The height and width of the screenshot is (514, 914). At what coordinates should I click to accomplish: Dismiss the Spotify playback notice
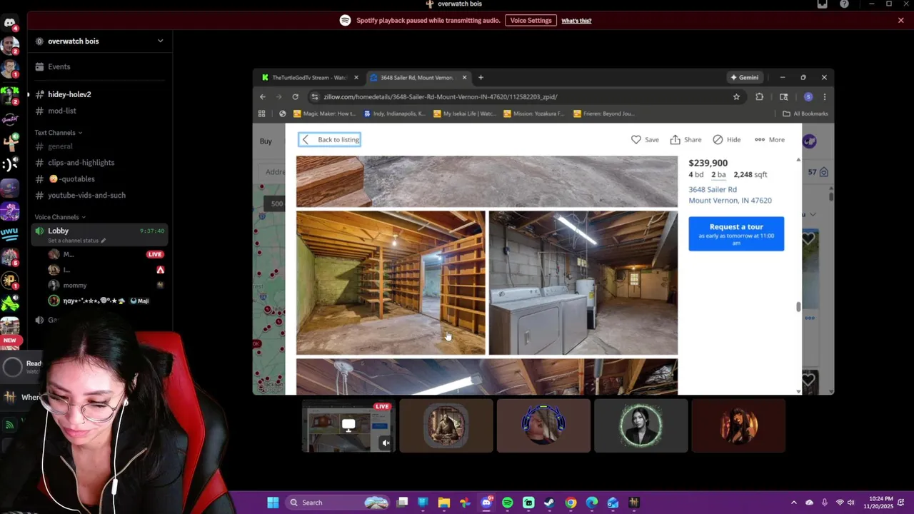point(901,21)
